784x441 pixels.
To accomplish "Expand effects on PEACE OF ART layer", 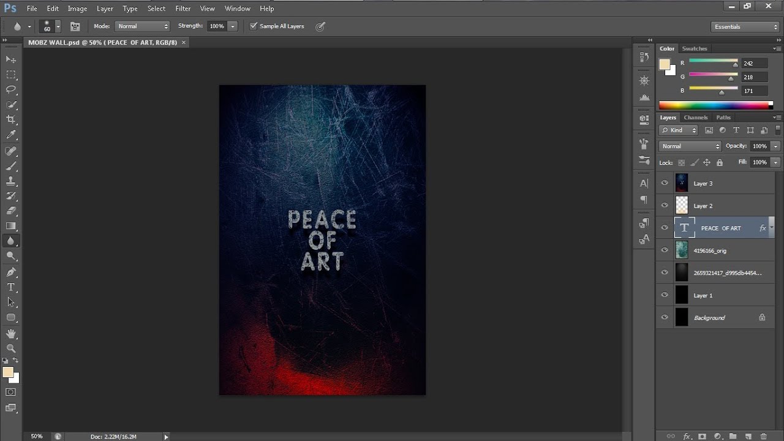I will tap(772, 228).
